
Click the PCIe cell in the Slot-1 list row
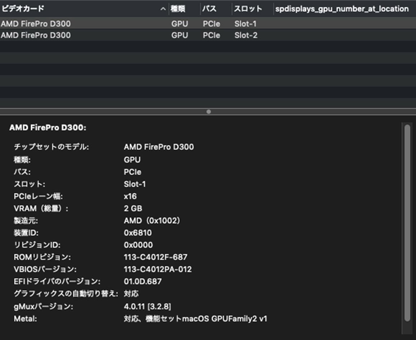(x=212, y=24)
